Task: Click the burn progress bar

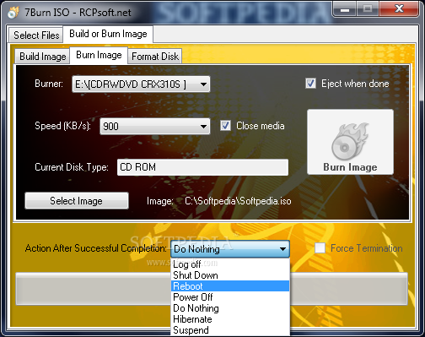Action: [x=212, y=289]
